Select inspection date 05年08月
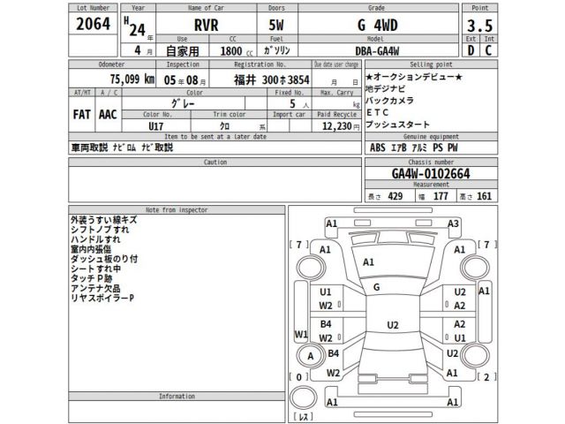The image size is (565, 424). pos(185,80)
